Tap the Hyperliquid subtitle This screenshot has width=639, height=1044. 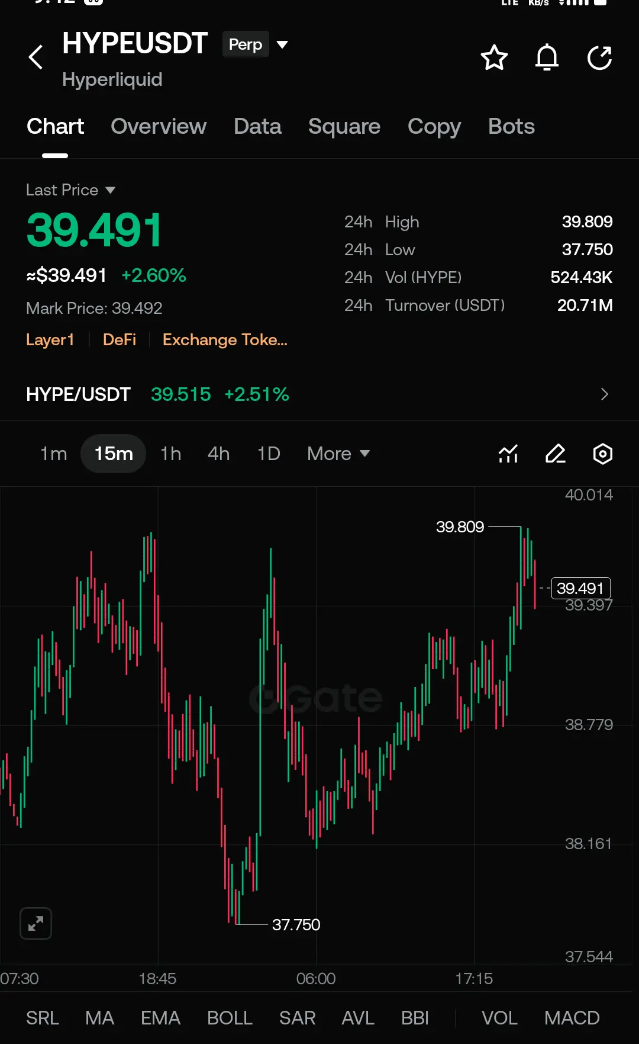112,80
